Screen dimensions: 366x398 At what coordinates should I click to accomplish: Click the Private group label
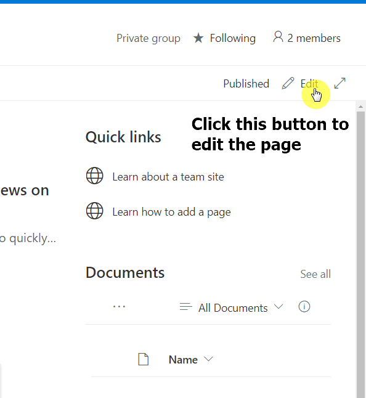[x=148, y=39]
